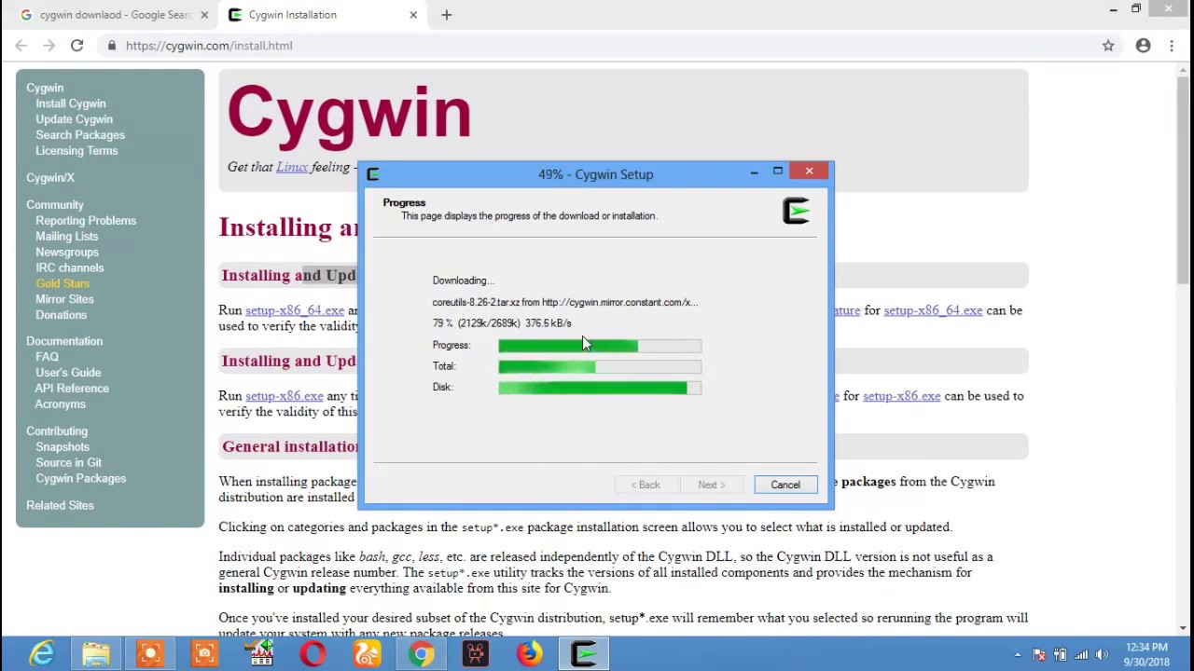Viewport: 1194px width, 671px height.
Task: Open Internet Explorer from the taskbar
Action: [42, 653]
